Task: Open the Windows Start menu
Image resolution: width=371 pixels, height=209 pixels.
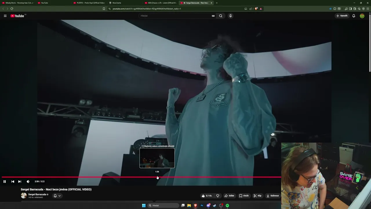Action: click(x=144, y=206)
